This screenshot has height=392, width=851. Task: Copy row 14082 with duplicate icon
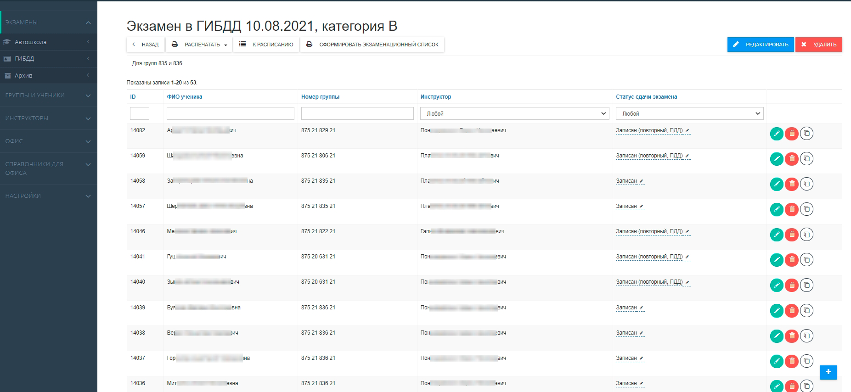(807, 134)
